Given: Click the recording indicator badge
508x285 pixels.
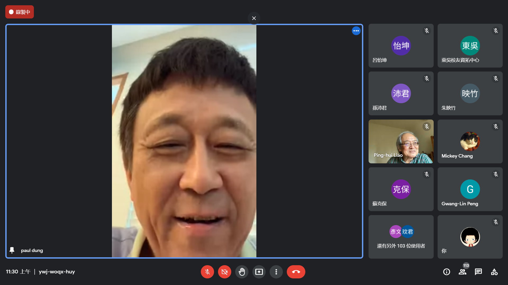Looking at the screenshot, I should (x=20, y=12).
